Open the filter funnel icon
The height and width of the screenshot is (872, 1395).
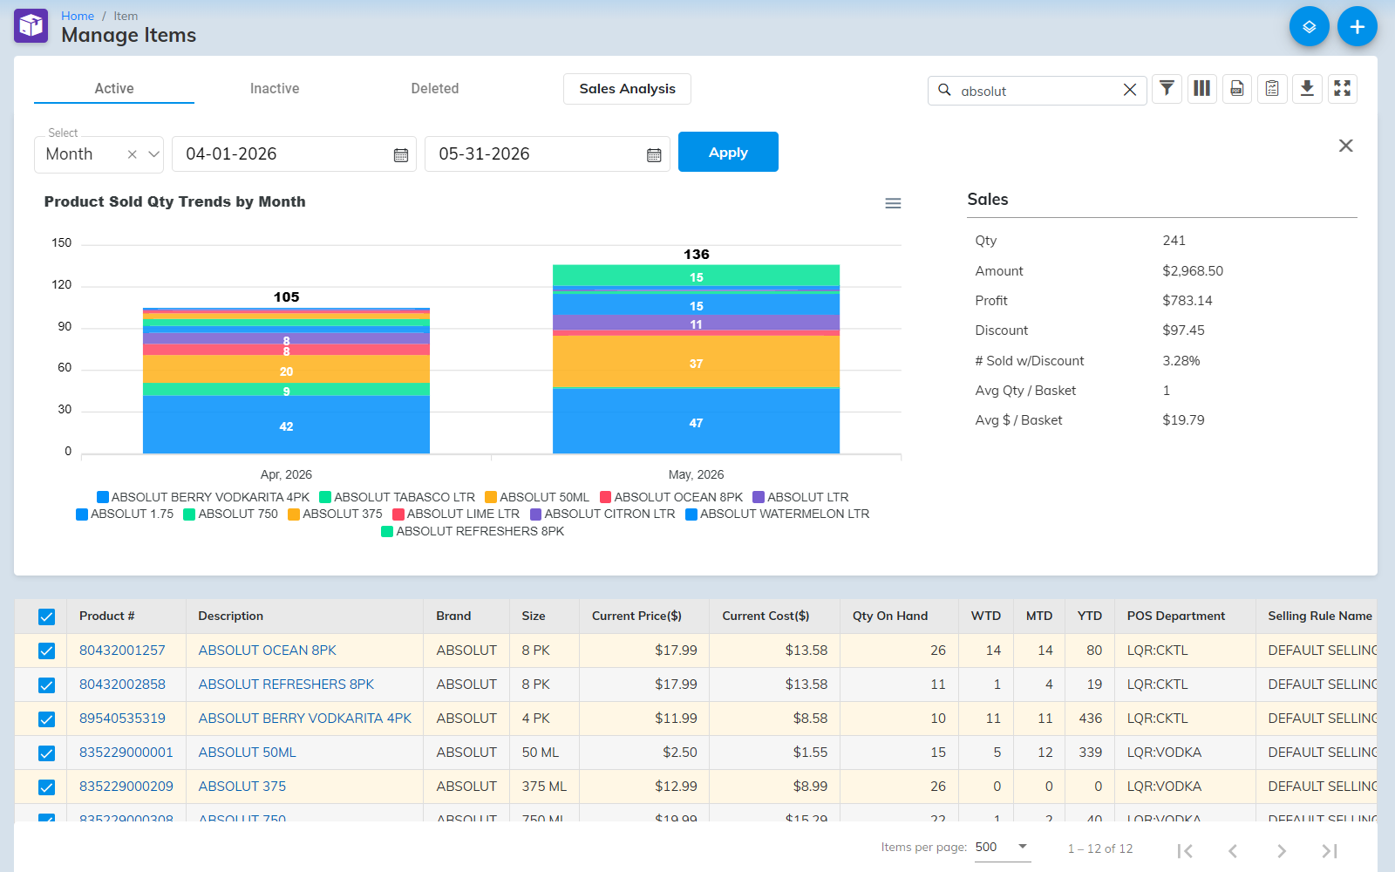click(x=1167, y=89)
